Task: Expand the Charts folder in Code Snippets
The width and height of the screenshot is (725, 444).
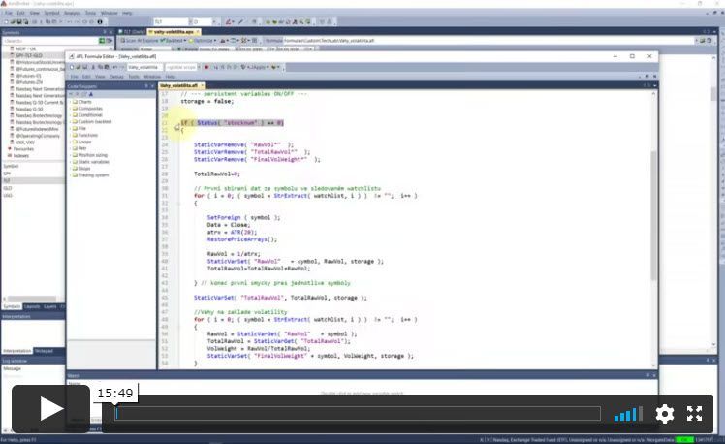Action: pyautogui.click(x=84, y=102)
